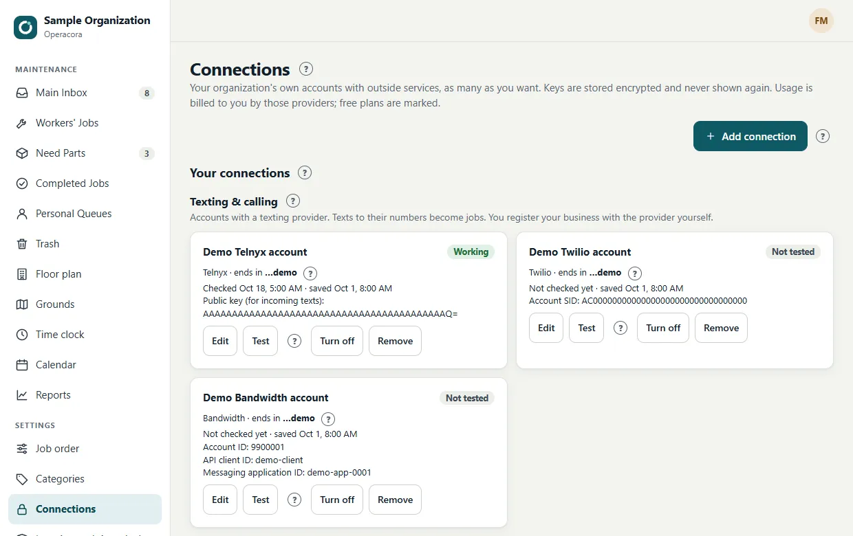Screen dimensions: 853x536
Task: Open Main Inbox in sidebar
Action: [x=85, y=93]
